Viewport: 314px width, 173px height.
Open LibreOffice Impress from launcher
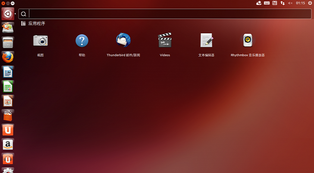pos(8,101)
